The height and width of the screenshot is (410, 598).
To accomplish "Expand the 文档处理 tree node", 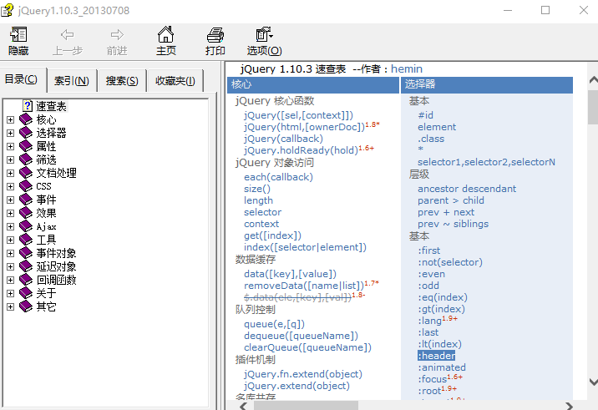I will pyautogui.click(x=10, y=173).
